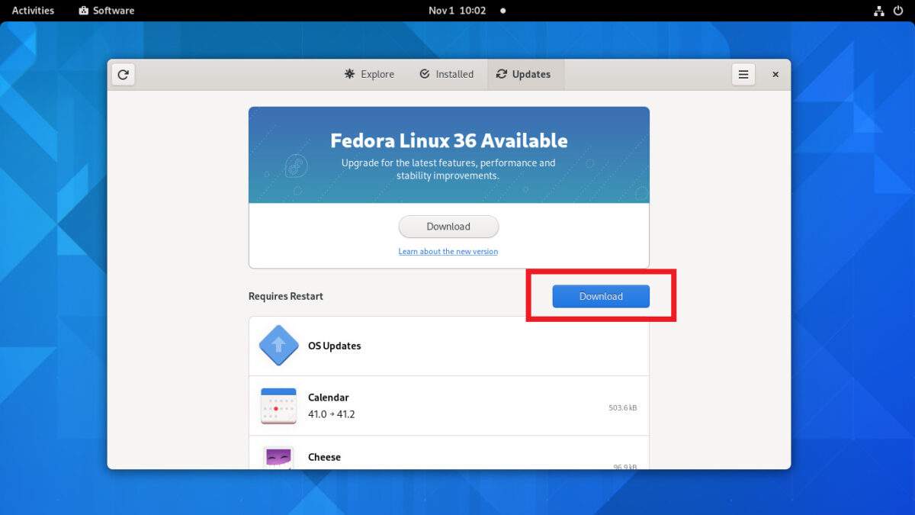915x515 pixels.
Task: Open the clock and calendar at Nov 1 10:02
Action: click(x=457, y=11)
